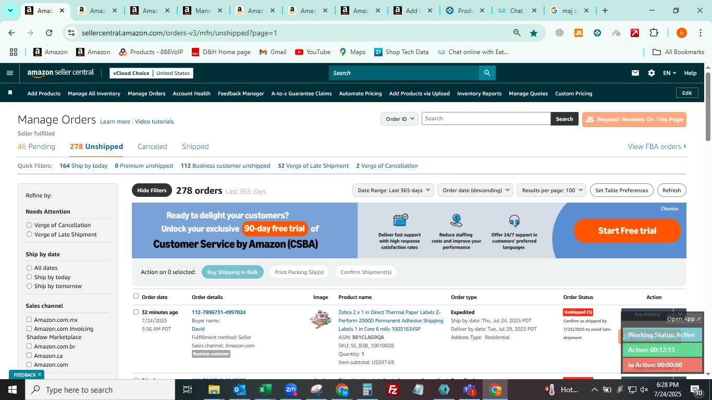Open the new tab plus button
Viewport: 712px width, 400px height.
point(605,10)
